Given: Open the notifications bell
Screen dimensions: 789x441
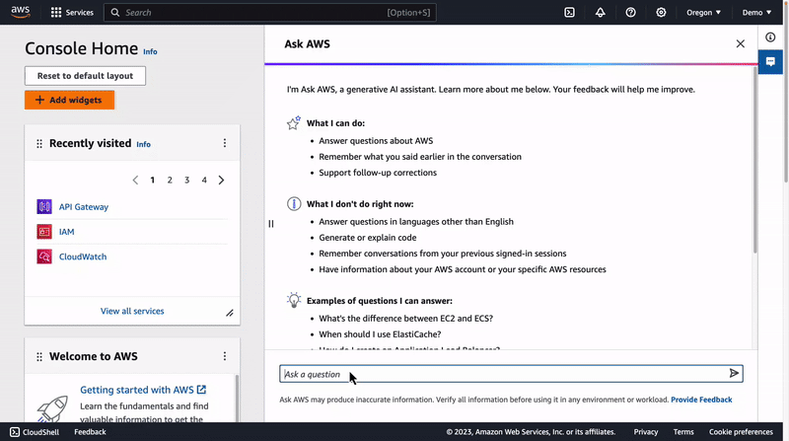Looking at the screenshot, I should [x=600, y=13].
